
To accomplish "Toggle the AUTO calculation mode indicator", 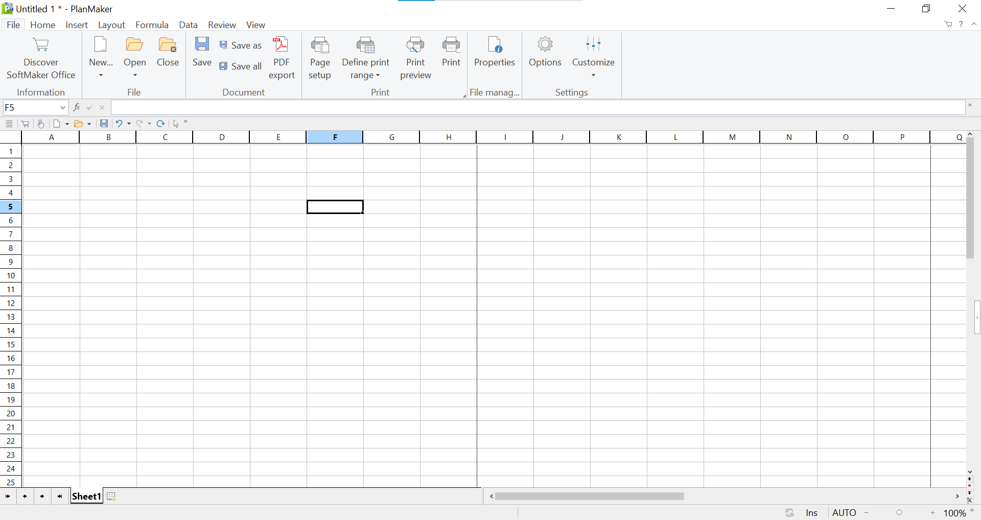I will (844, 513).
